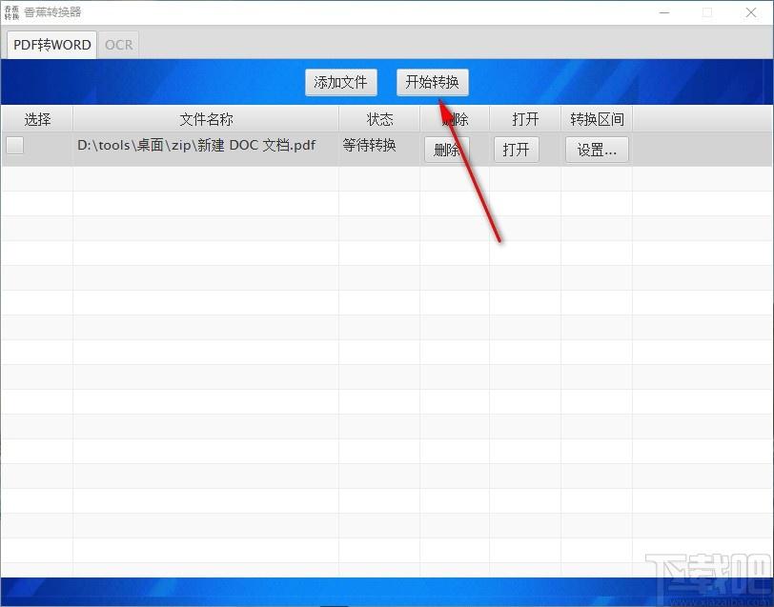Click the 状态 column header
Viewport: 774px width, 607px height.
tap(379, 119)
